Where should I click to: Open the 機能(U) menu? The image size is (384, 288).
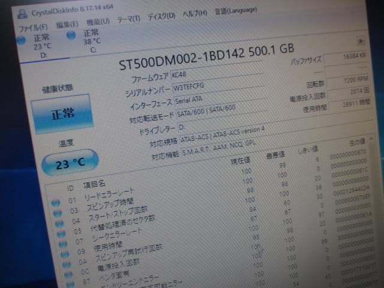[x=98, y=22]
